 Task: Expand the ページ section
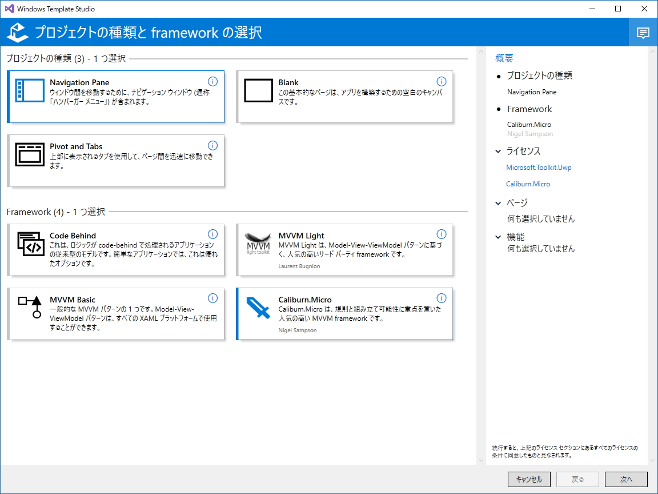(x=497, y=202)
